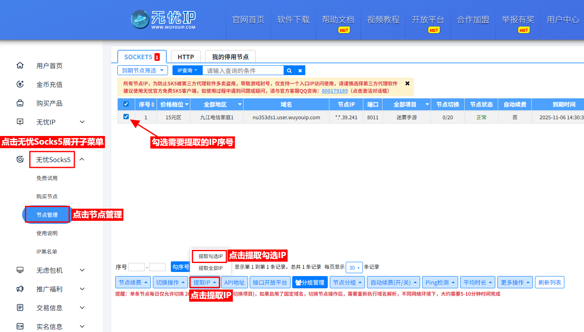Uncheck the row checkbox for 九江电信家庭1
Screen dimensions: 584x332
[x=126, y=117]
